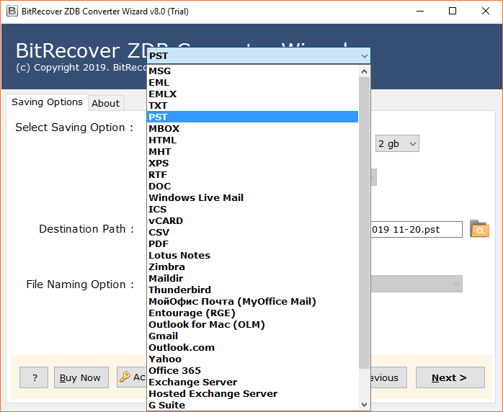Click the BitRecover app icon in title bar
Viewport: 503px width, 412px height.
tap(12, 12)
